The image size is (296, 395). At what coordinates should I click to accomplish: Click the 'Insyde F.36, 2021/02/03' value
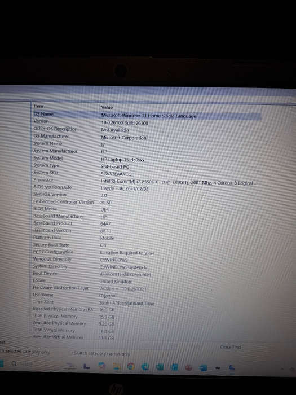pyautogui.click(x=125, y=188)
